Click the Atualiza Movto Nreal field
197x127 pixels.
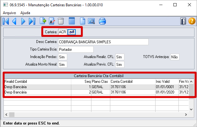(x=63, y=64)
